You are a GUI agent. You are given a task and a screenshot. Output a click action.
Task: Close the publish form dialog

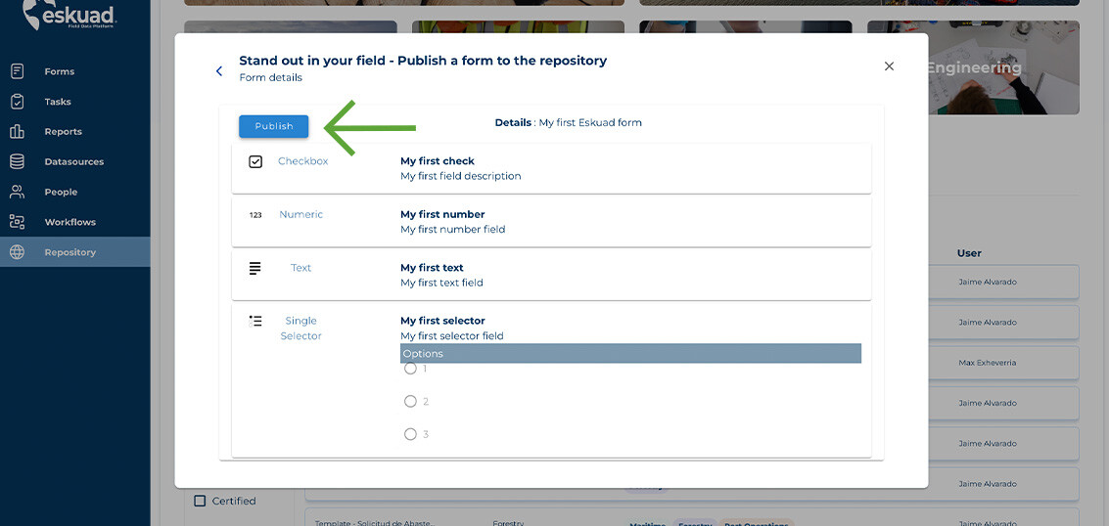[889, 66]
